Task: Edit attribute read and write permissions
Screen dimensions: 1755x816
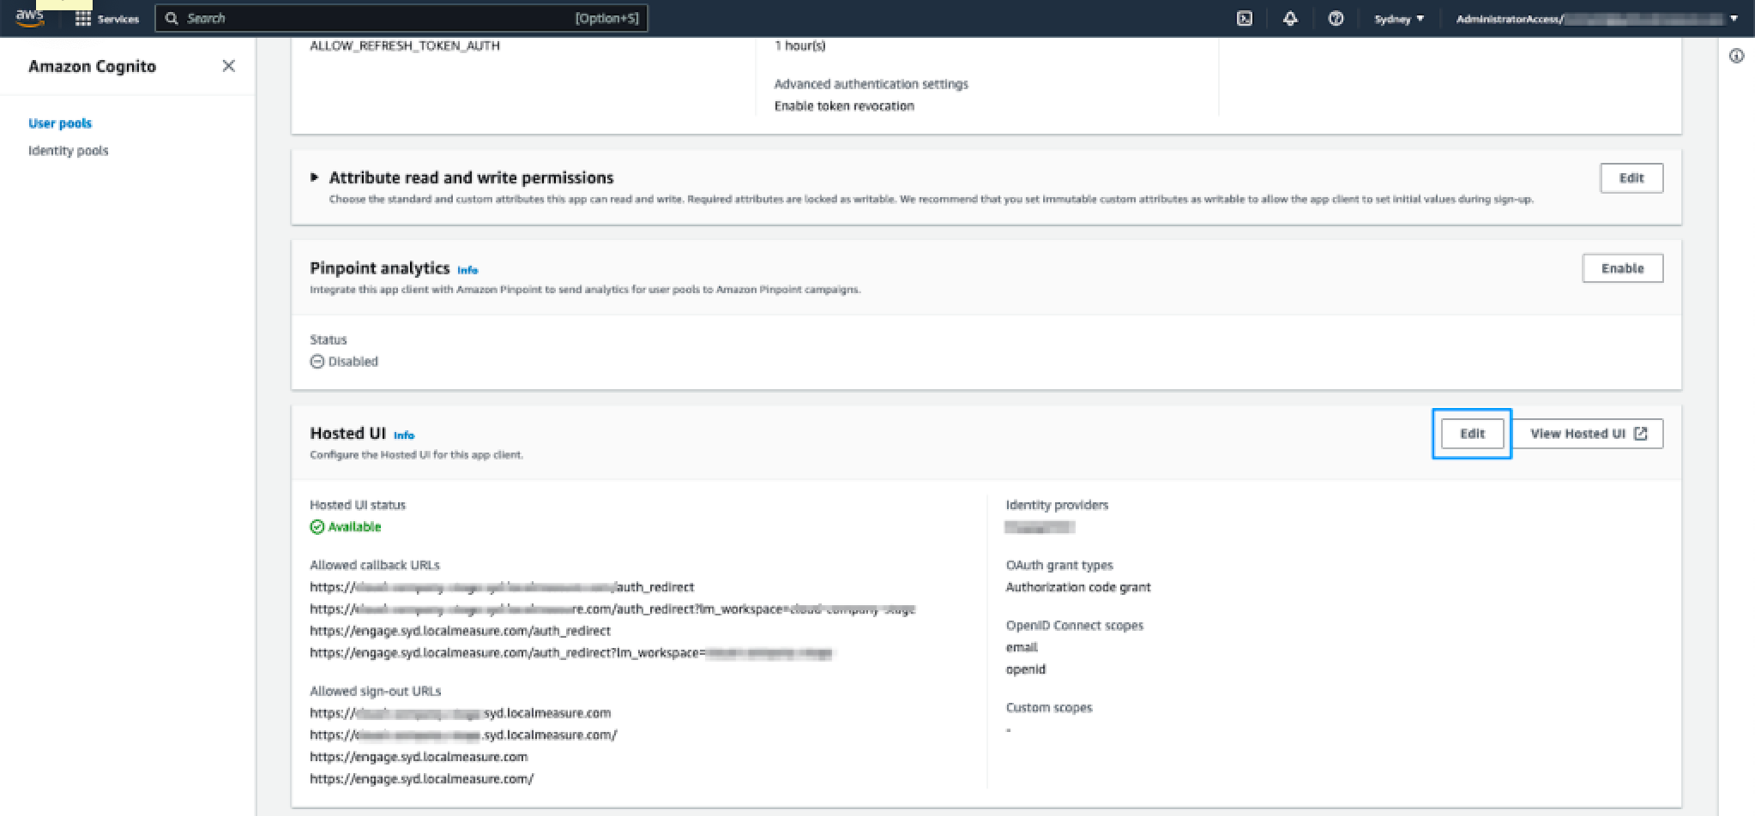Action: [x=1631, y=178]
